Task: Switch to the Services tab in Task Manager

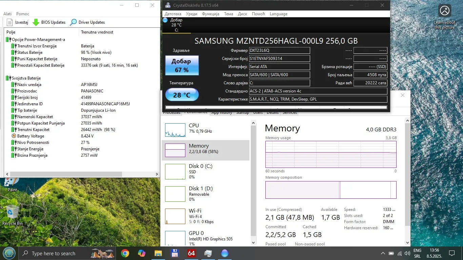Action: click(289, 112)
